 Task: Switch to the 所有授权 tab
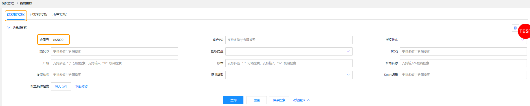(60, 14)
